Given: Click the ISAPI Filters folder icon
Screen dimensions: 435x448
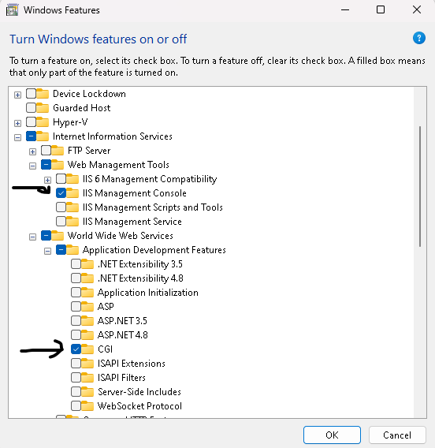Looking at the screenshot, I should coord(87,378).
